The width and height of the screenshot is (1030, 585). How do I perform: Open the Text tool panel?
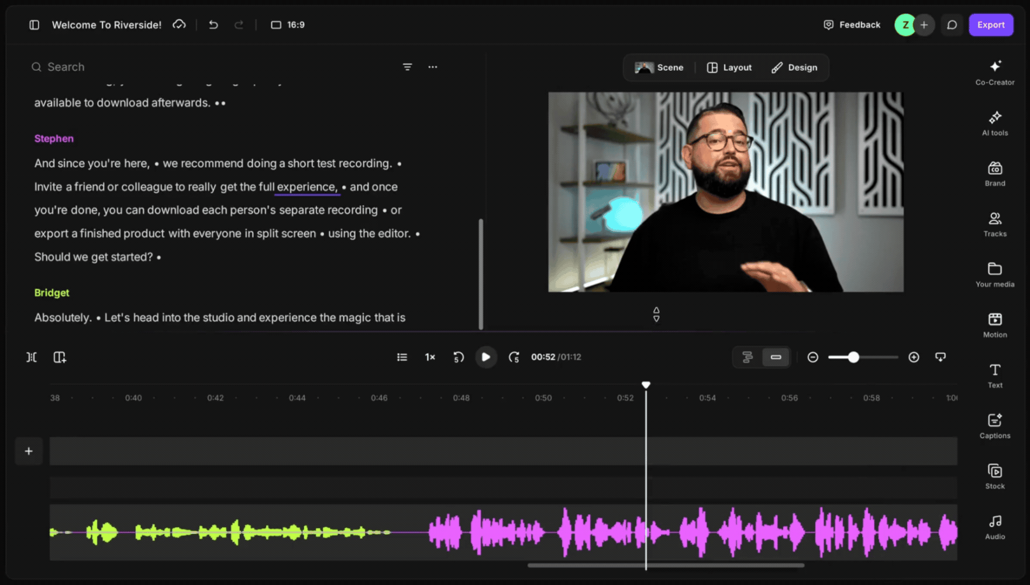pos(995,376)
